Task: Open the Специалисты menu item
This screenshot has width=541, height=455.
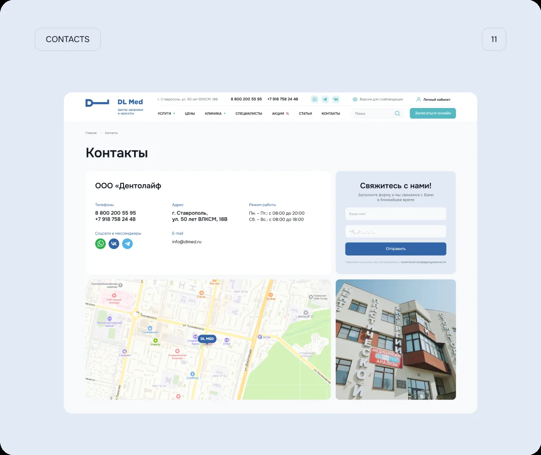Action: point(249,114)
